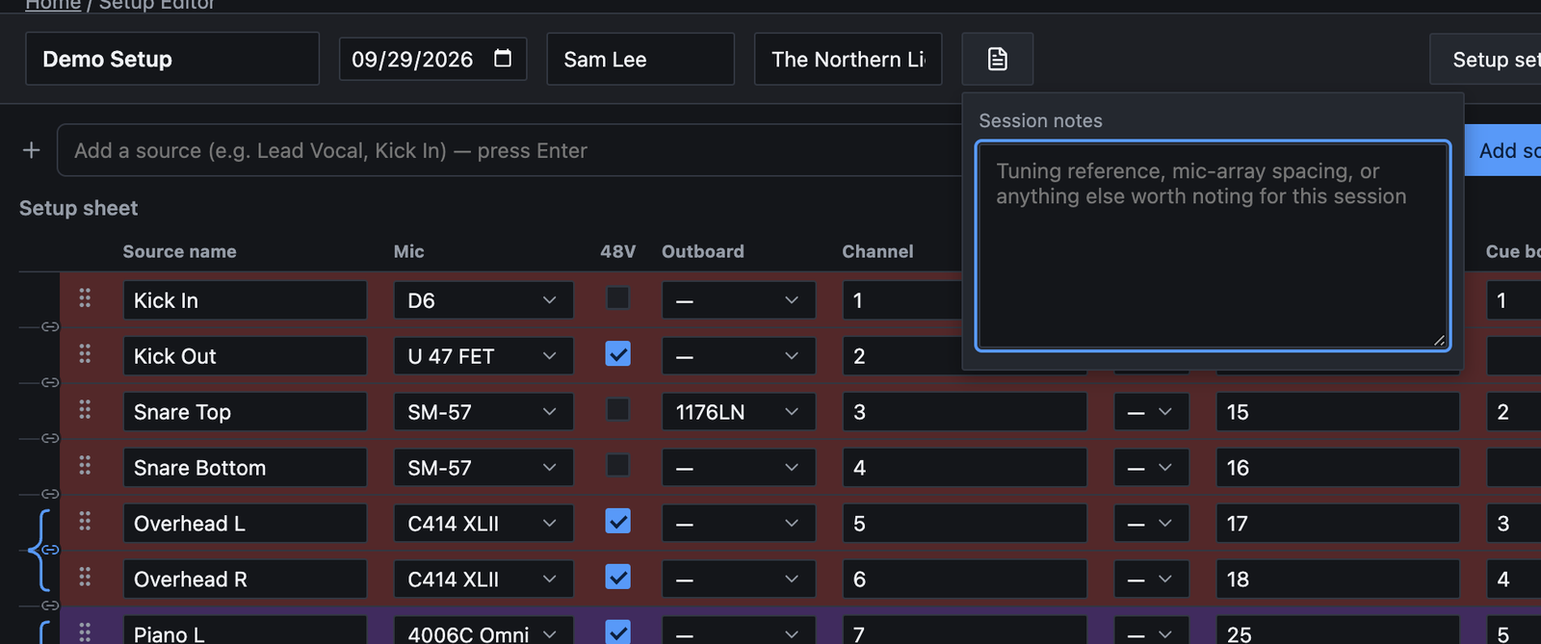This screenshot has width=1541, height=644.
Task: Open the D6 mic dropdown for Kick In
Action: click(483, 300)
